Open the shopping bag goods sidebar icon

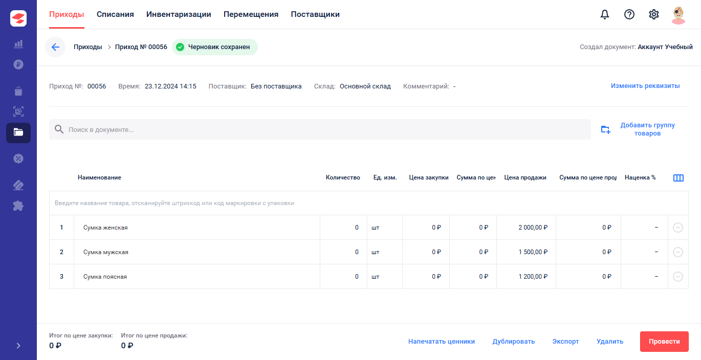18,91
